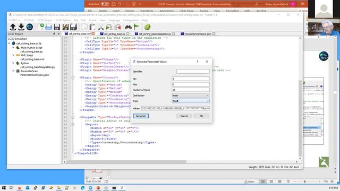Launch the CC3D player round logo icon
This screenshot has height=191, width=340.
tap(30, 27)
